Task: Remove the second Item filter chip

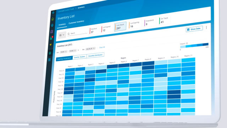Action: (x=75, y=50)
